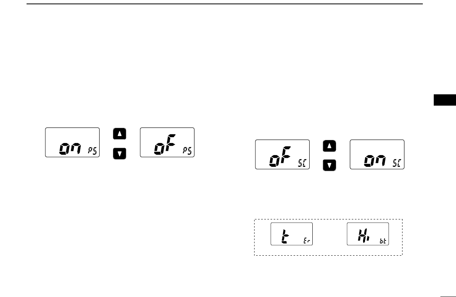Click the down arrow key between the SC displays
Screen dimensions: 456x297
click(x=329, y=165)
